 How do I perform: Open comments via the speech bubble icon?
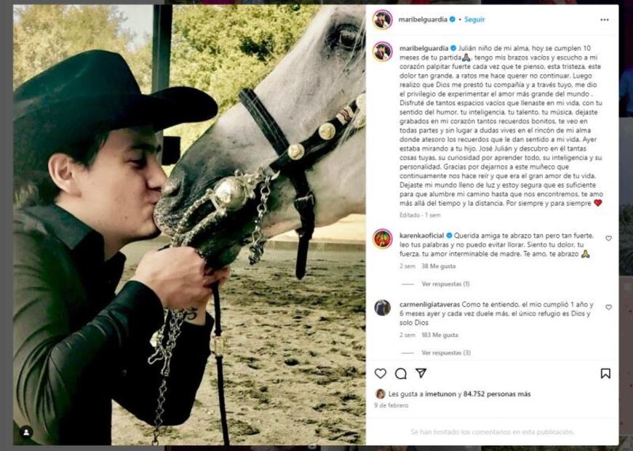pos(401,373)
